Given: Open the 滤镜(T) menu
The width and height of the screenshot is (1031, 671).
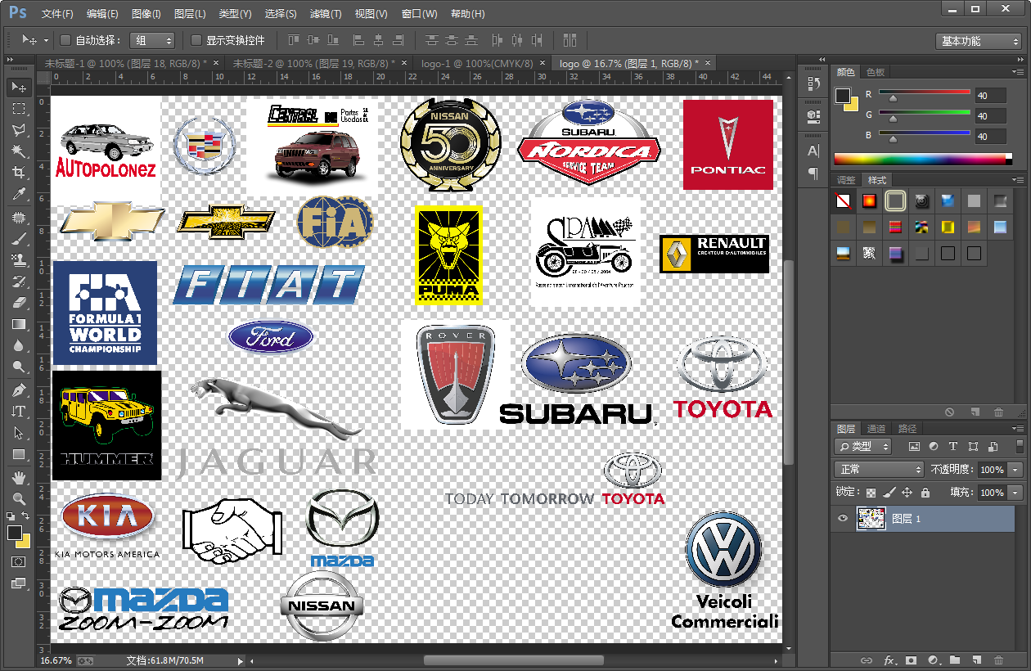Looking at the screenshot, I should point(326,14).
